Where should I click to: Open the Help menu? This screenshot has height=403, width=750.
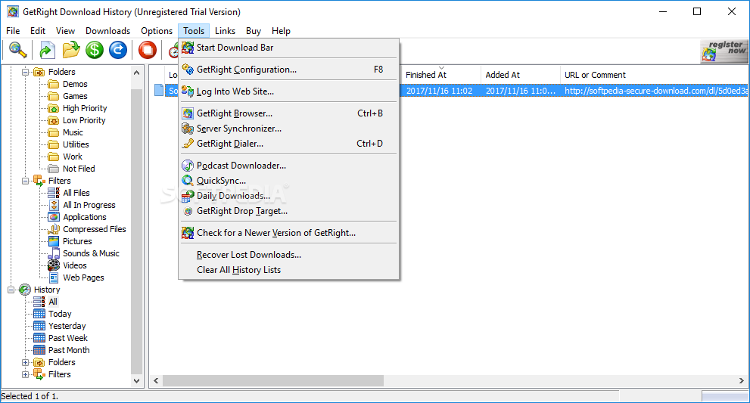(x=281, y=31)
